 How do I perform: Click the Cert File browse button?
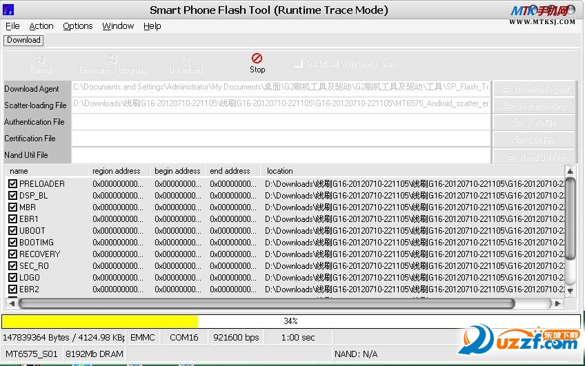pos(534,139)
